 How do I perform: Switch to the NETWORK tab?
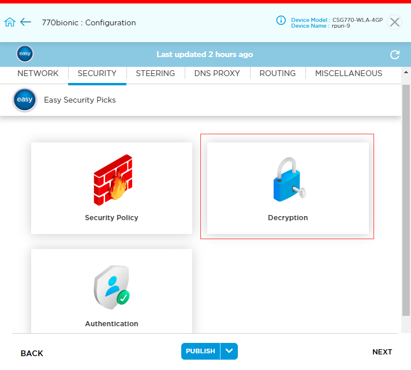coord(38,73)
